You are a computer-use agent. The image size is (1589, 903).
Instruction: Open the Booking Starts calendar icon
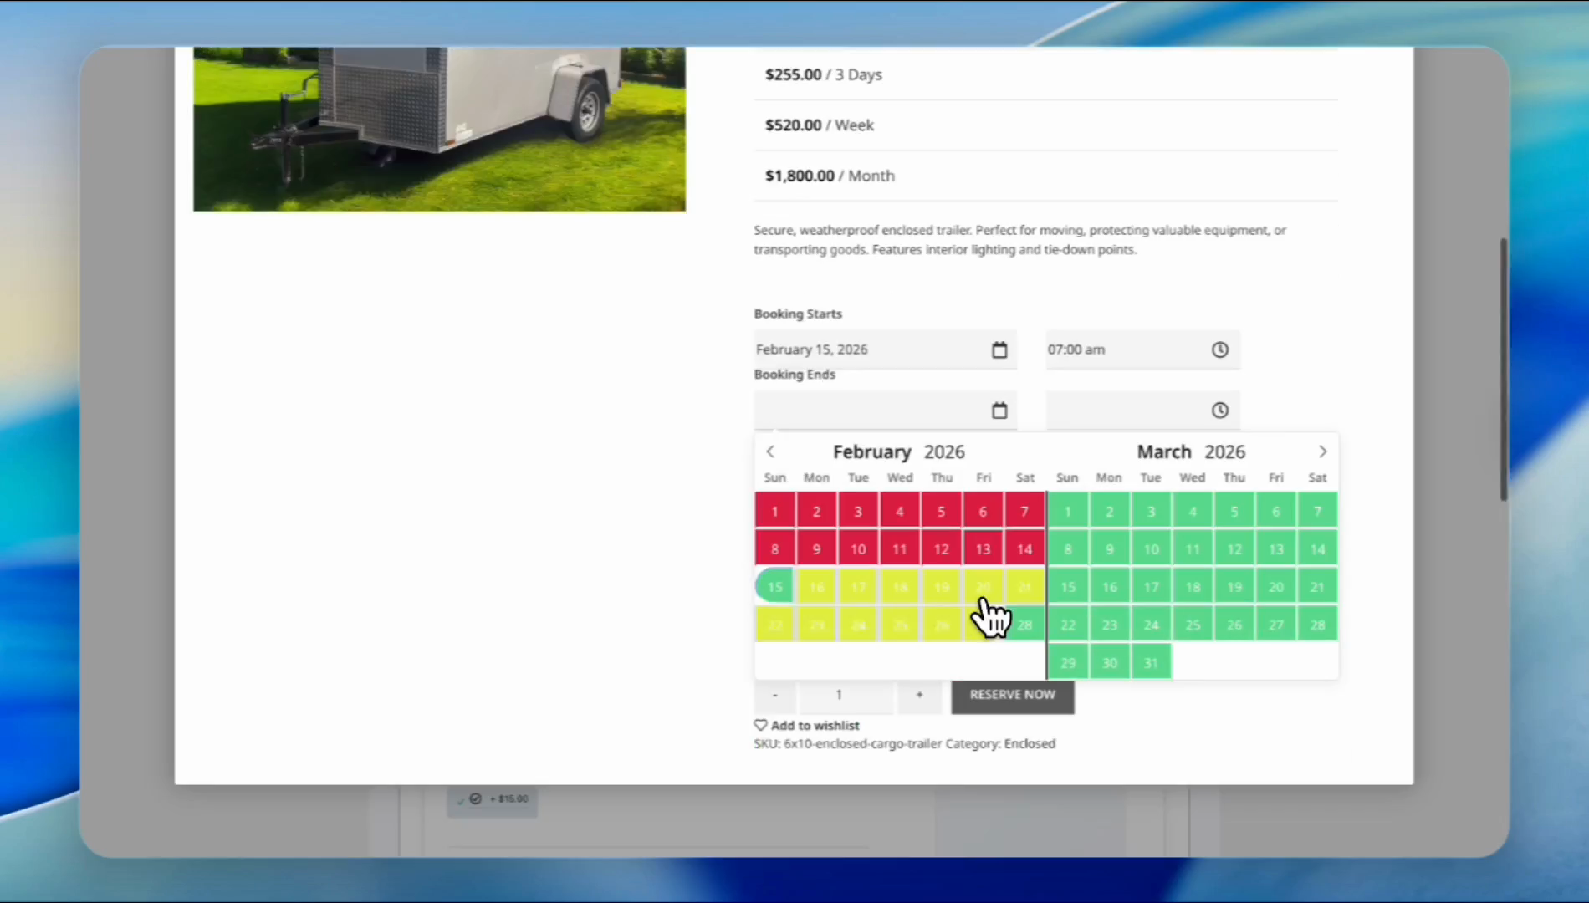pyautogui.click(x=999, y=349)
